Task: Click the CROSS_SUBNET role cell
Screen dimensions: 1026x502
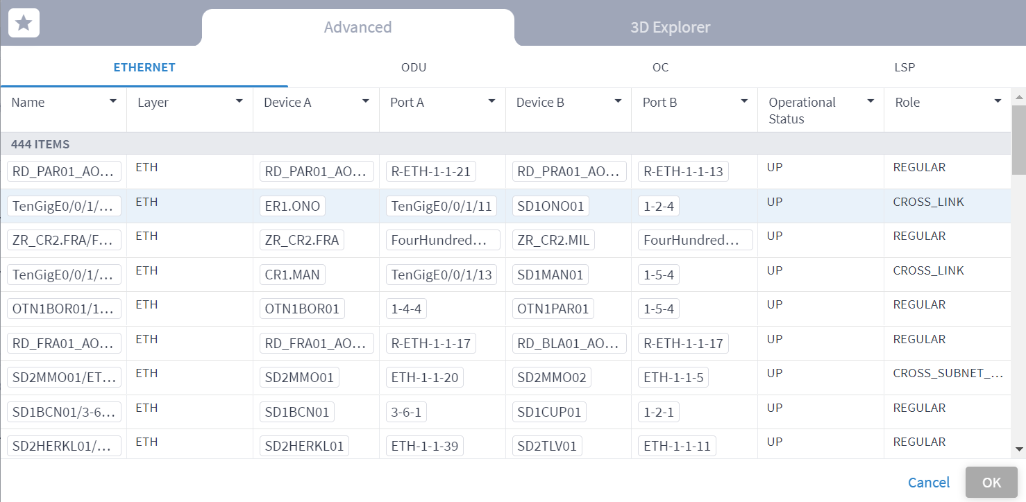Action: click(948, 373)
